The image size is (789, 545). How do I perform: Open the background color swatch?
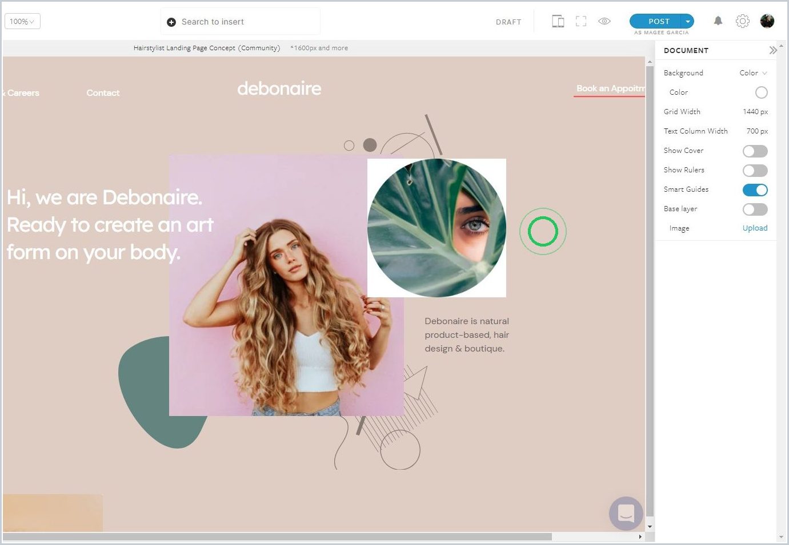coord(762,92)
